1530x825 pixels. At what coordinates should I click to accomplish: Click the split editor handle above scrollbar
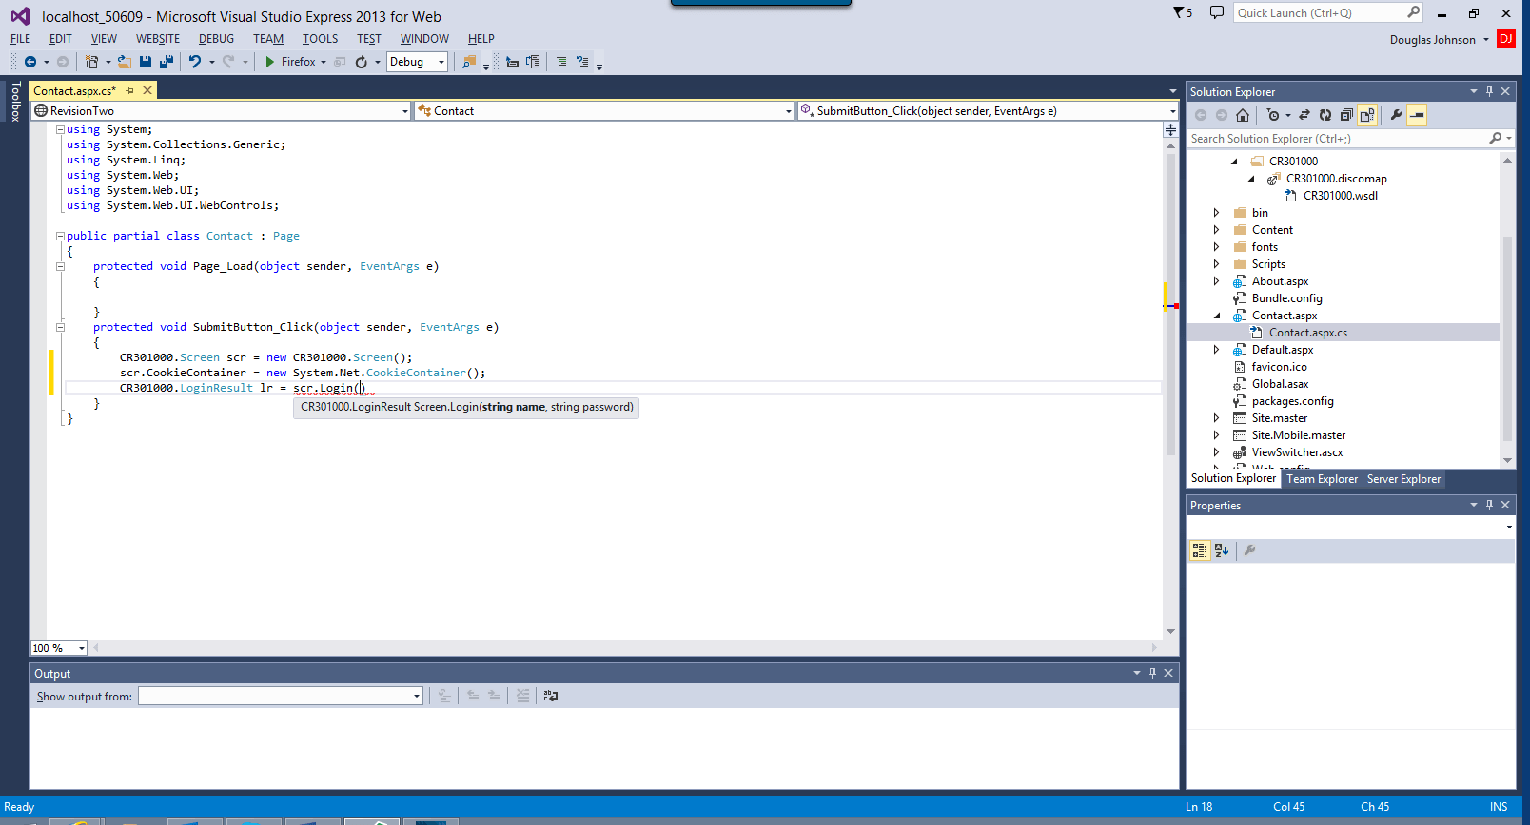tap(1170, 130)
